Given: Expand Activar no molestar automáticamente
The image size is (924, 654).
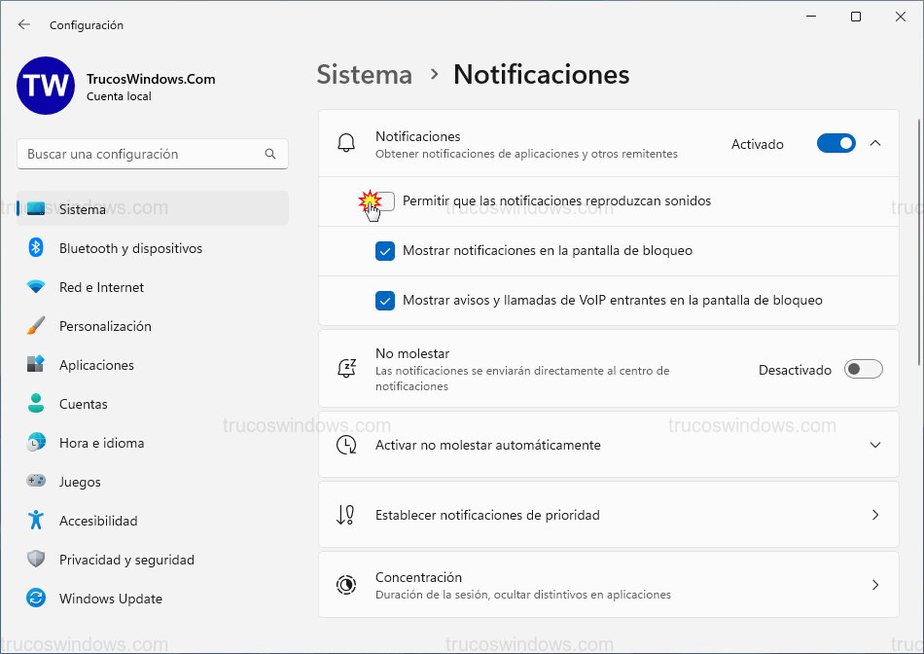Looking at the screenshot, I should (x=875, y=445).
